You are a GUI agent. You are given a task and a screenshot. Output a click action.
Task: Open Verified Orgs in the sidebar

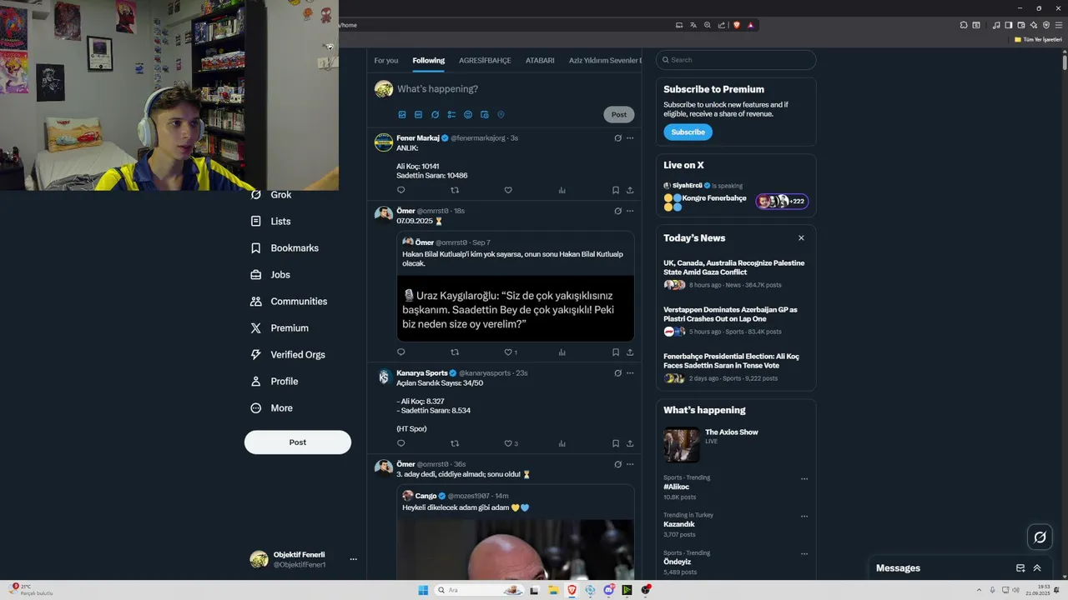click(x=288, y=355)
